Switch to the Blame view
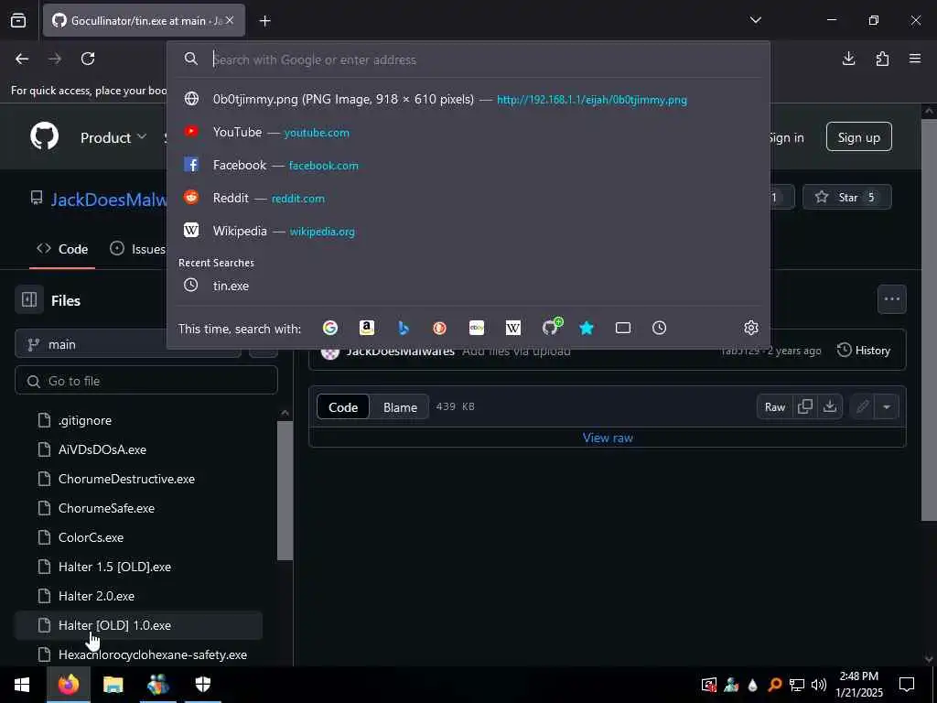This screenshot has width=937, height=703. (x=400, y=407)
